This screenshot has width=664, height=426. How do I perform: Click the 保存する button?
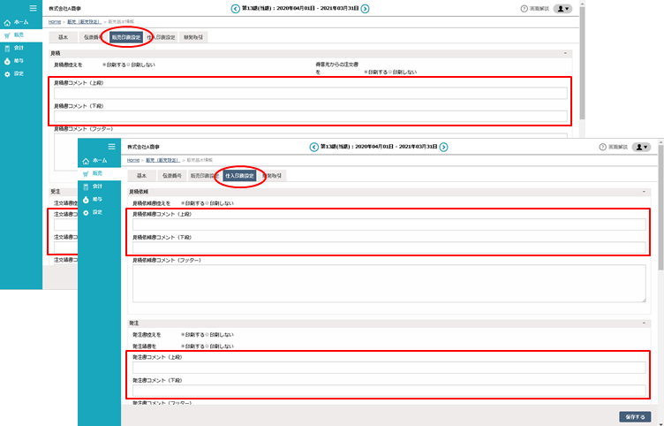[635, 416]
